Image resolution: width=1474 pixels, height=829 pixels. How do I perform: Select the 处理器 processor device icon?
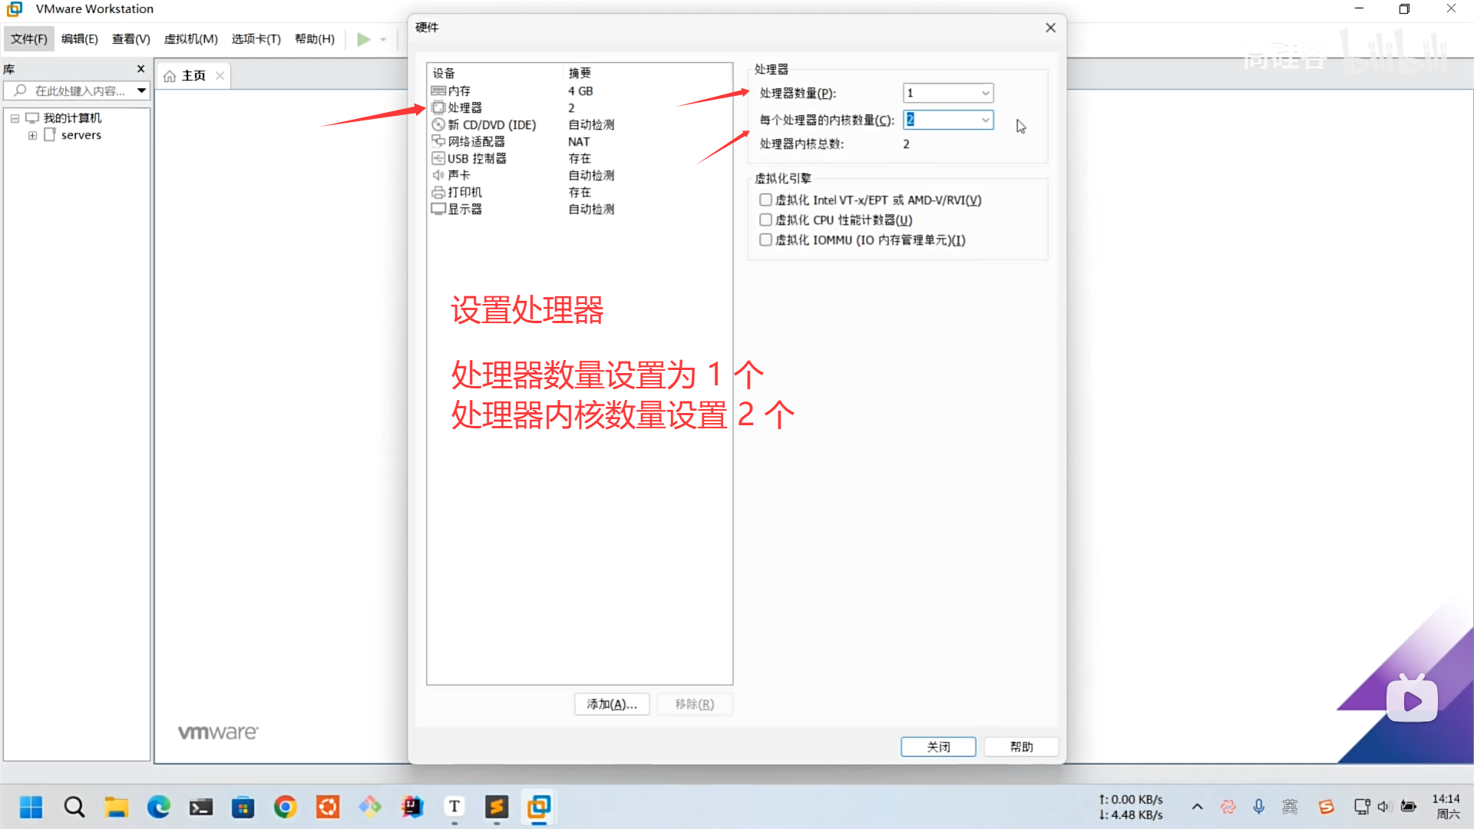438,107
